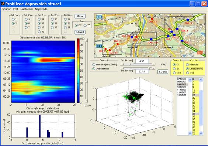Select detector 31 in the yellow list
This screenshot has width=208, height=146.
pos(194,103)
